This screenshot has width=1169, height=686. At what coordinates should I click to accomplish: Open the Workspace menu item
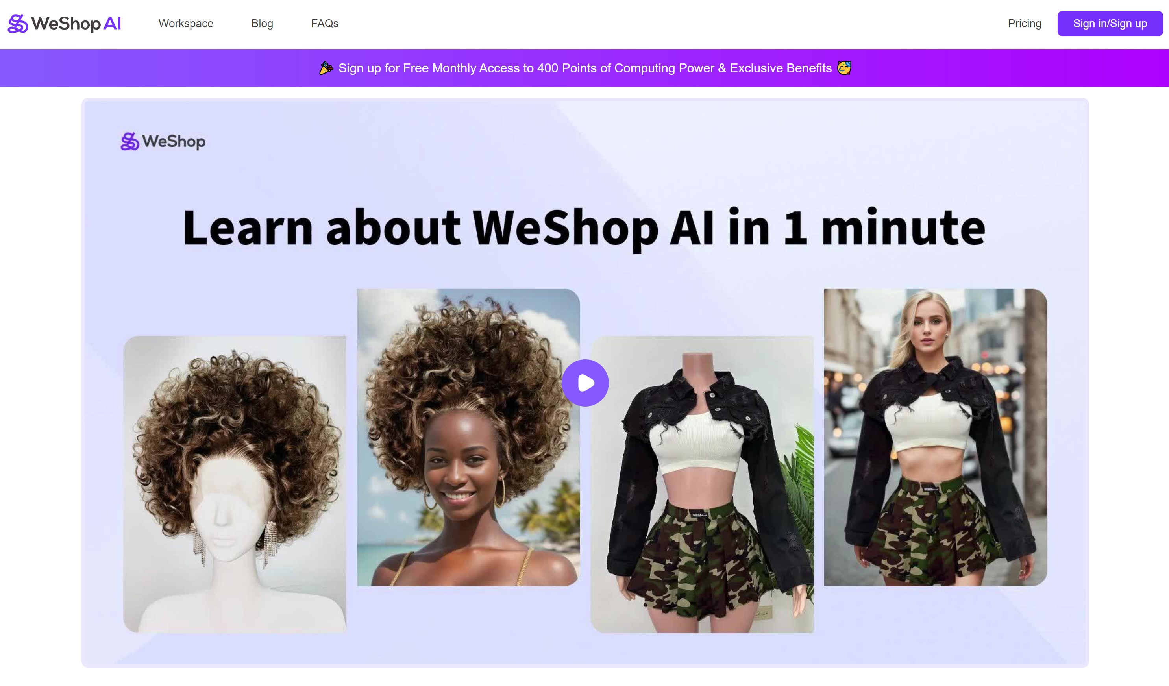coord(185,23)
